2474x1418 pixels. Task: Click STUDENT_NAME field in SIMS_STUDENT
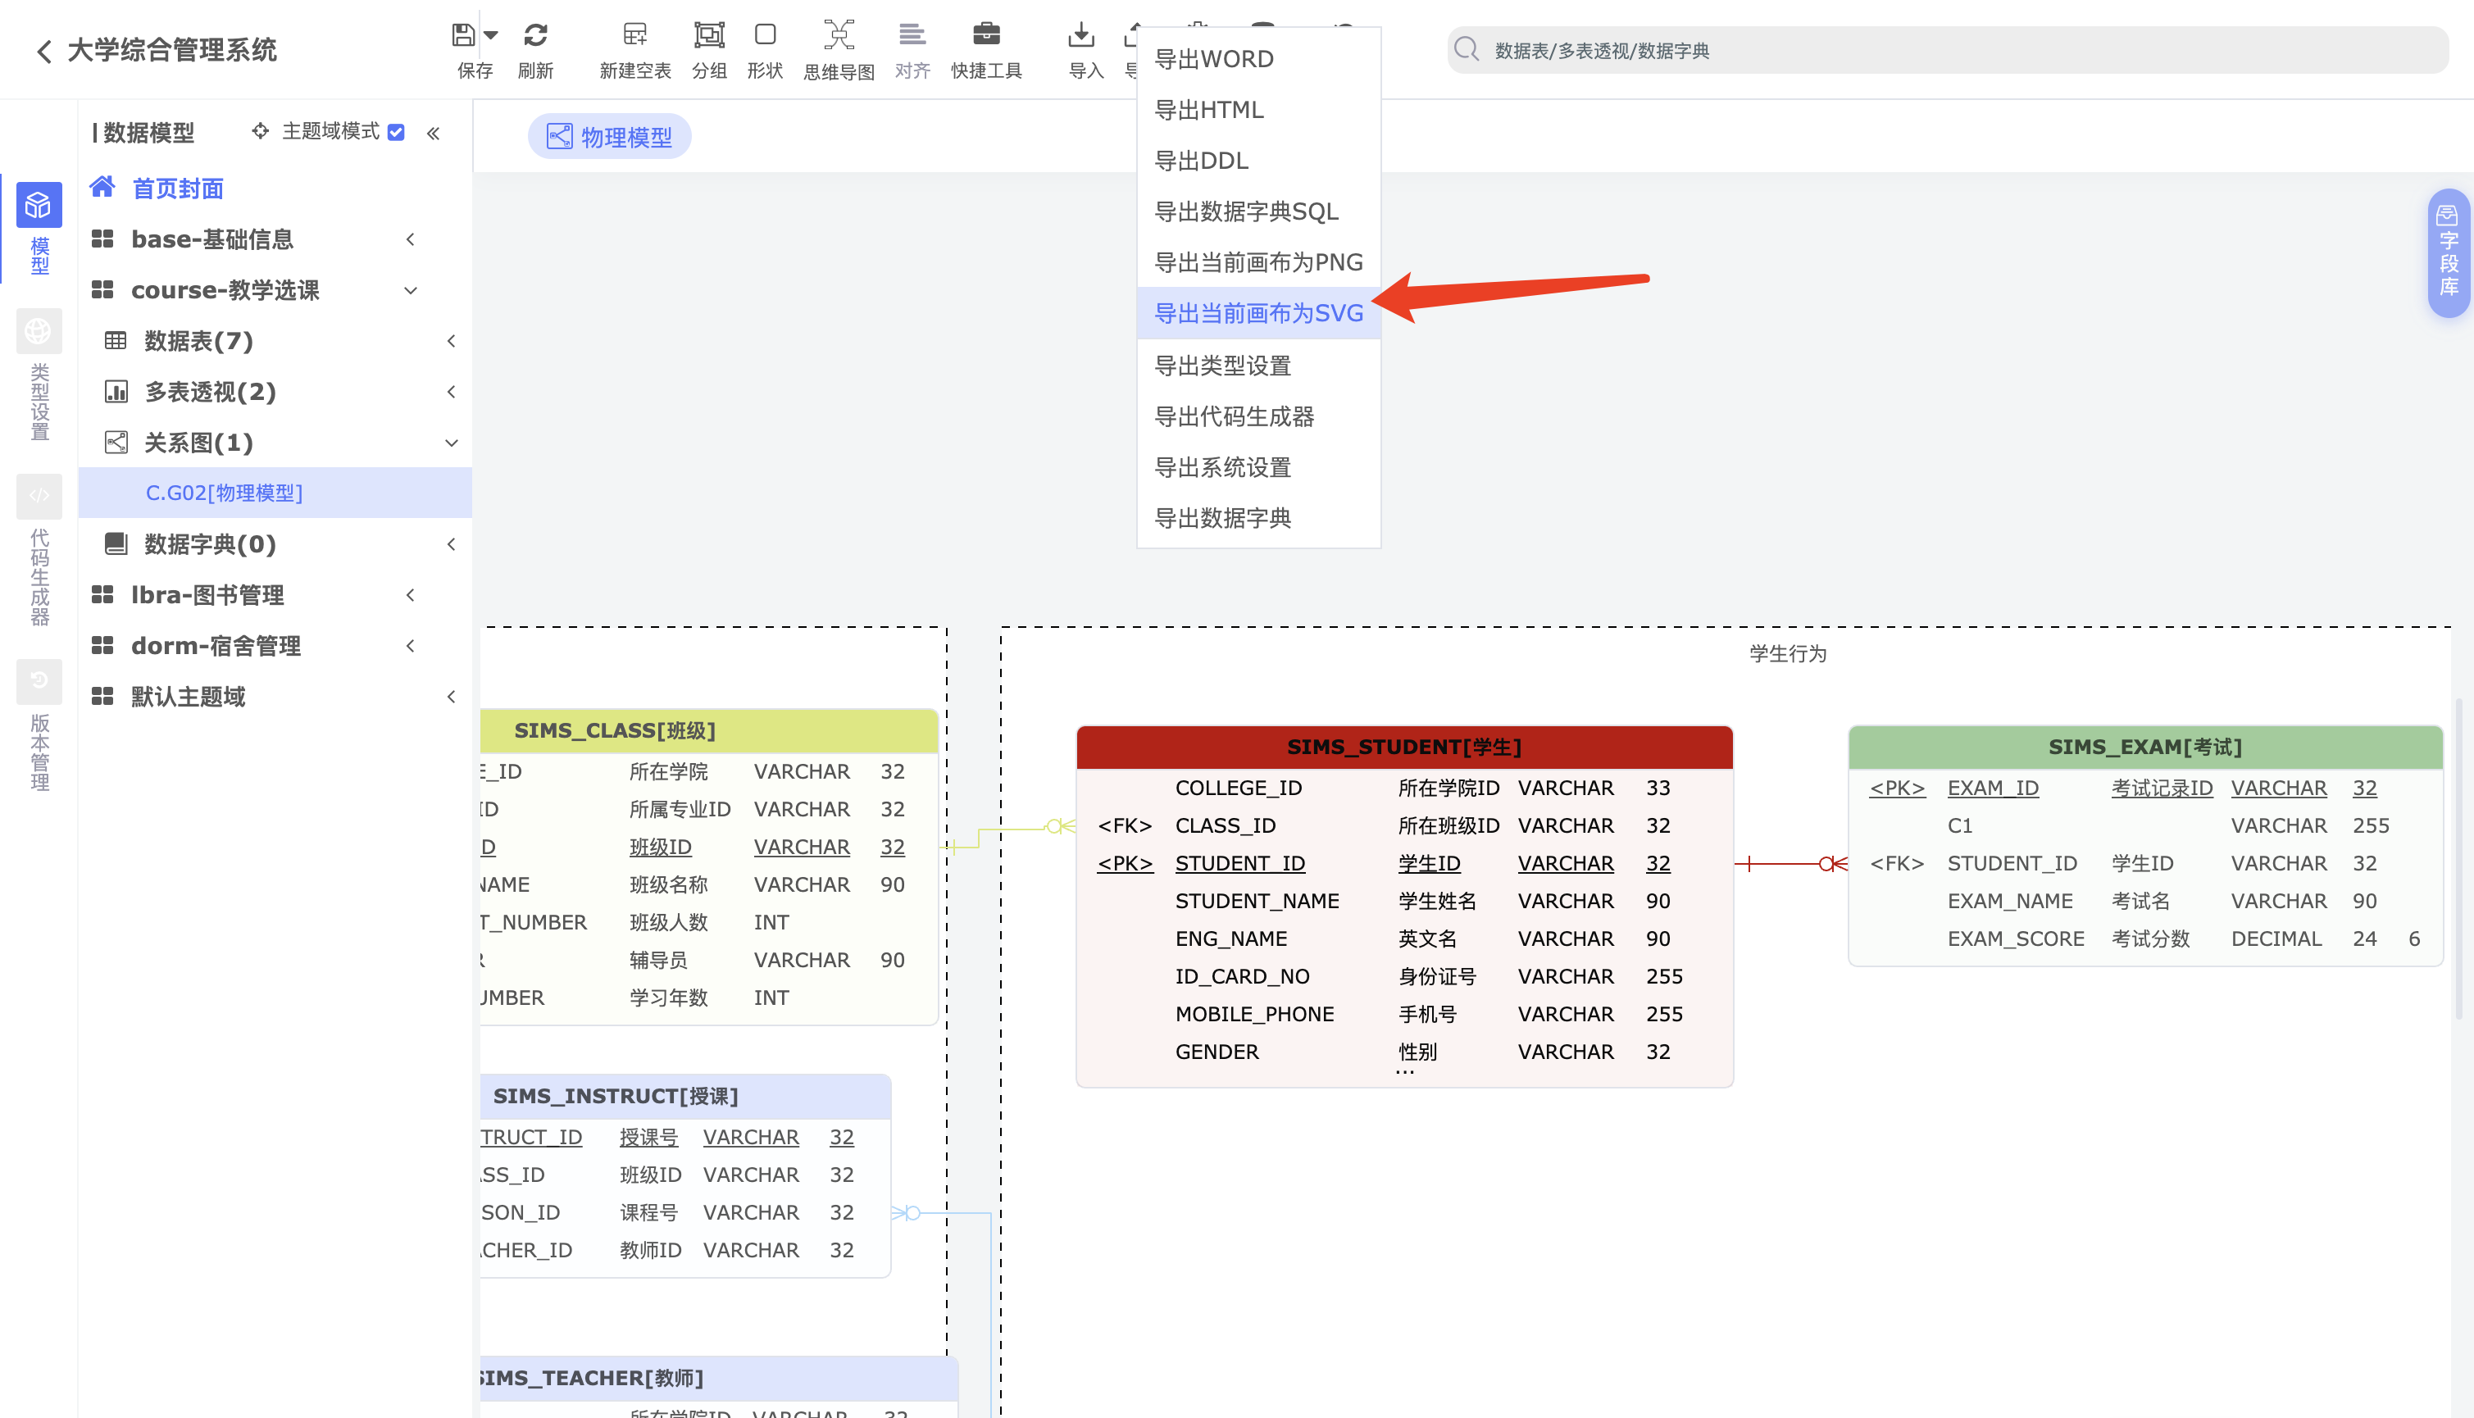pos(1257,901)
